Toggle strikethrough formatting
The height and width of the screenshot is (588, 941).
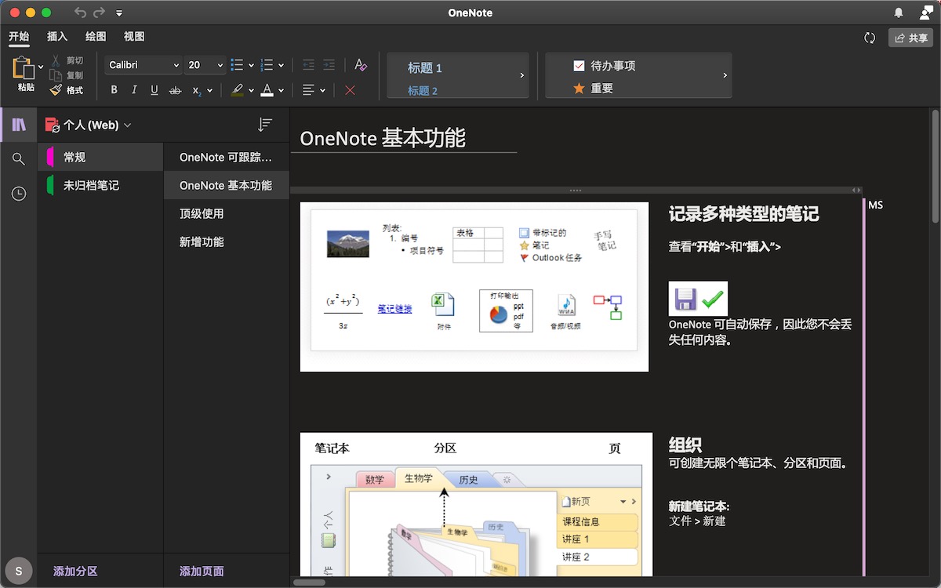click(x=176, y=90)
